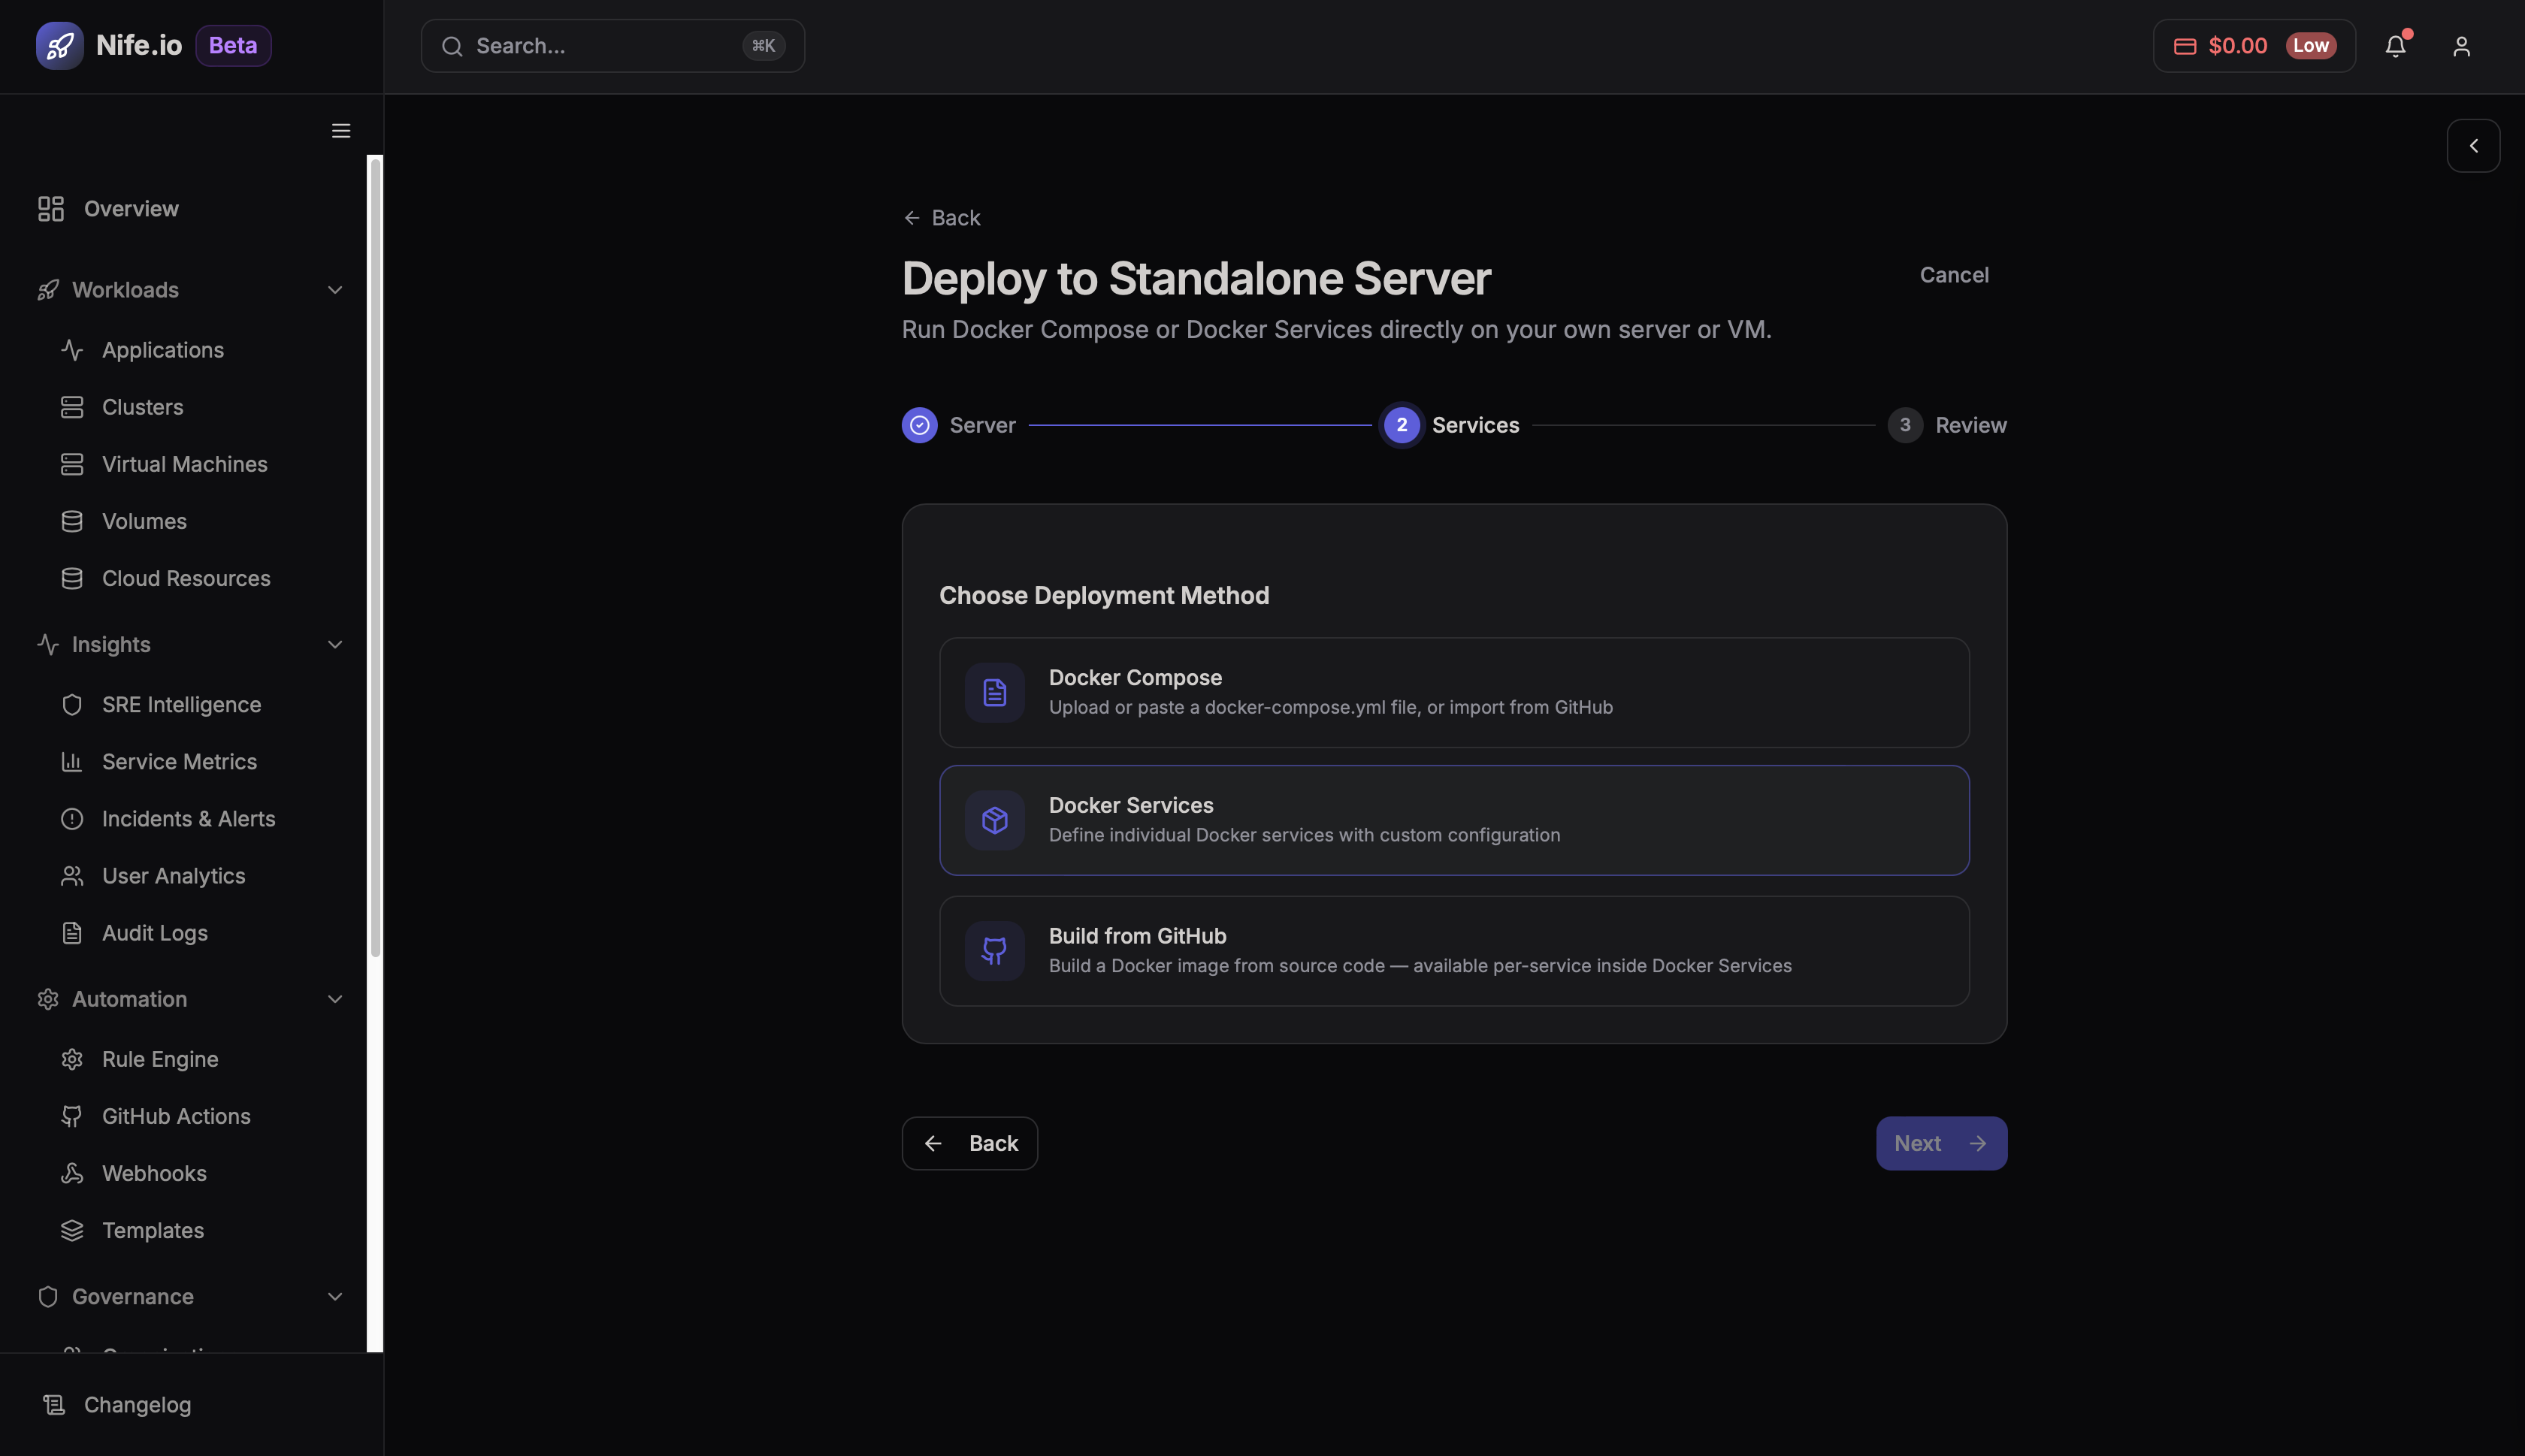Image resolution: width=2525 pixels, height=1456 pixels.
Task: Click the GitHub Actions icon
Action: (72, 1115)
